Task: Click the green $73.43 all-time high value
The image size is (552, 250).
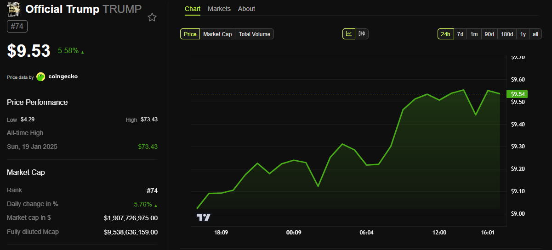Action: (x=148, y=147)
